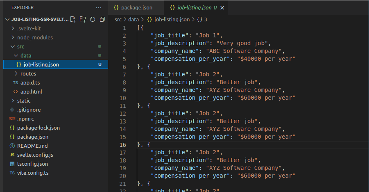
Task: Create a new file in Explorer
Action: point(73,19)
